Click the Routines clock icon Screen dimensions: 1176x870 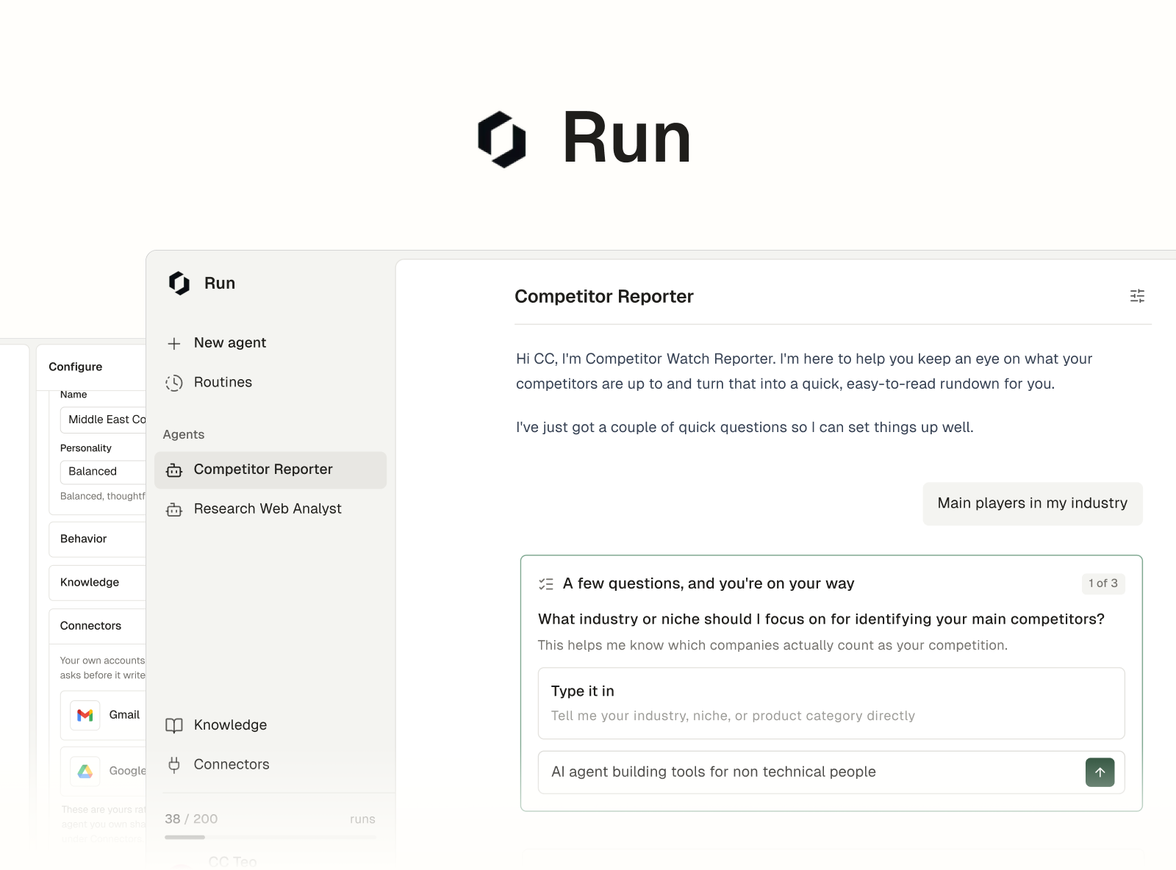point(174,383)
